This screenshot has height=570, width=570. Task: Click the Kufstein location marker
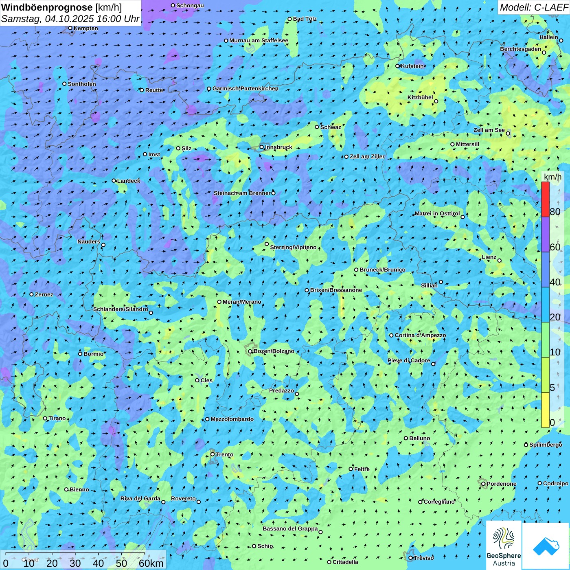(x=398, y=66)
